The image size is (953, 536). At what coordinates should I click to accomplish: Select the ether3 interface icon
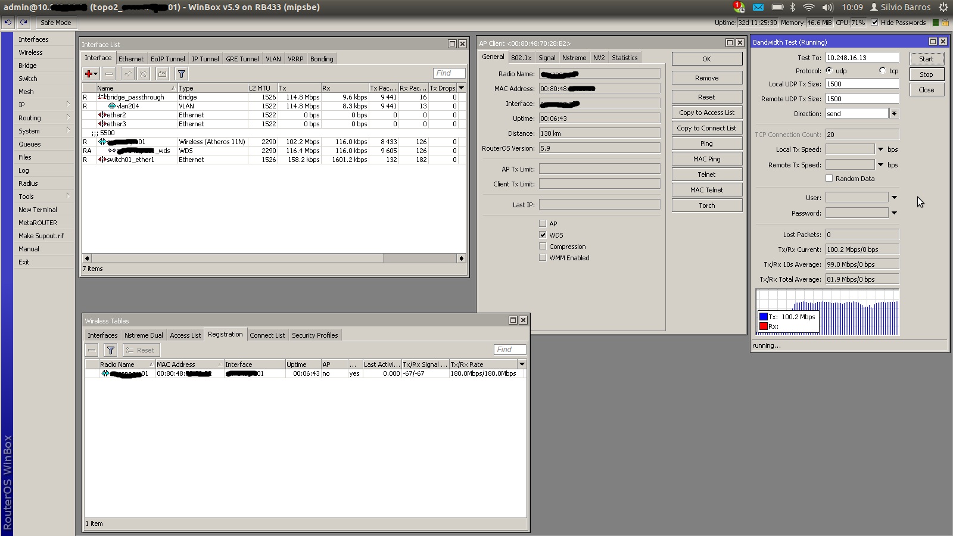tap(102, 124)
